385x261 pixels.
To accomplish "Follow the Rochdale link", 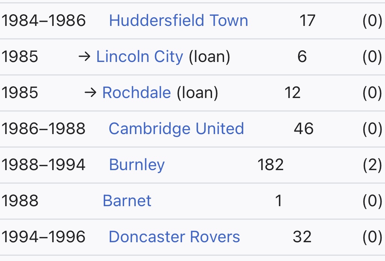I will coord(136,93).
